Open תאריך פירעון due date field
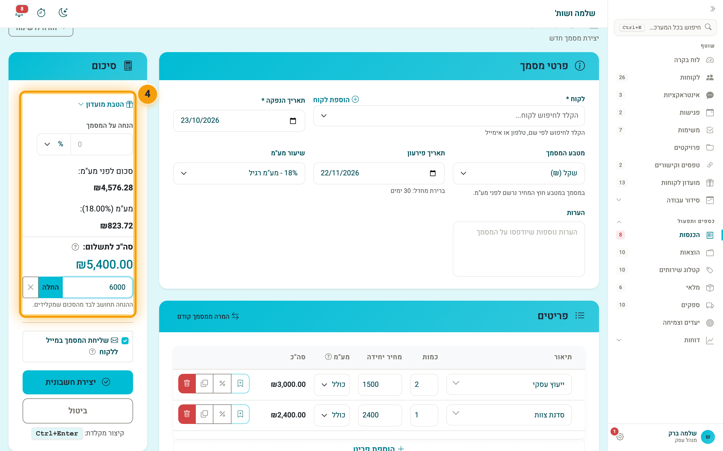The width and height of the screenshot is (723, 451). (379, 173)
